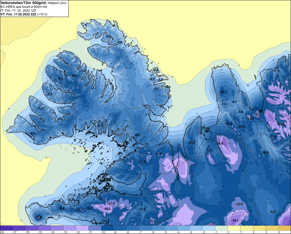Click the '-16' legend scale label
The image size is (291, 234).
pos(27,232)
